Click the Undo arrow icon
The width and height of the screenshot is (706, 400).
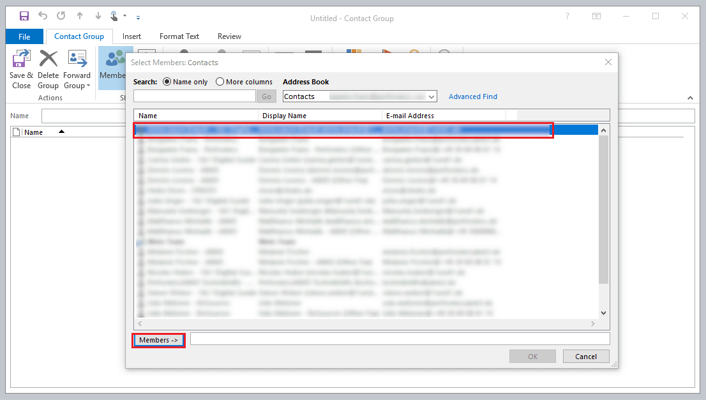click(41, 15)
